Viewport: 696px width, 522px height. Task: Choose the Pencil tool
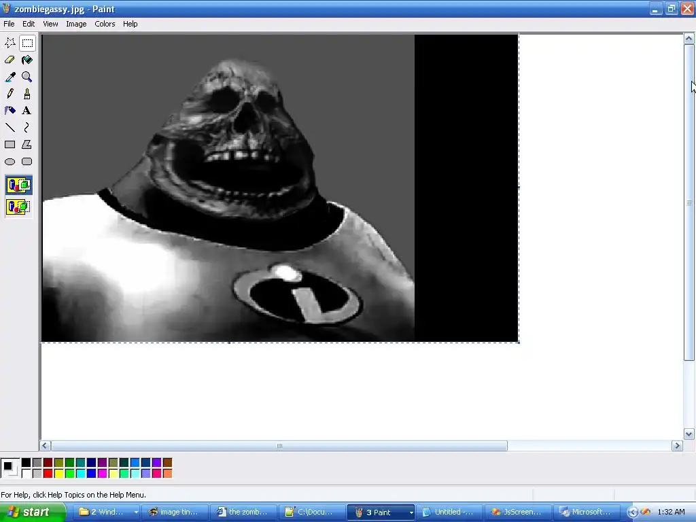[x=10, y=94]
